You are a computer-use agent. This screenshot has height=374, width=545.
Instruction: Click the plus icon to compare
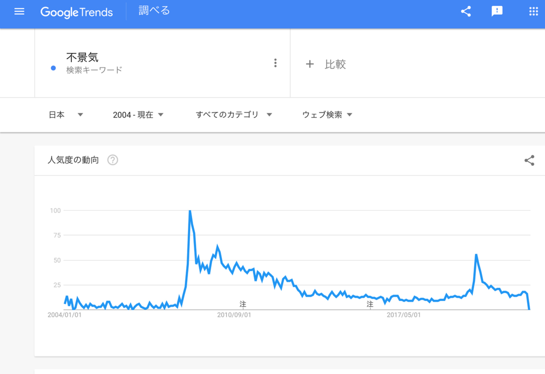coord(309,64)
